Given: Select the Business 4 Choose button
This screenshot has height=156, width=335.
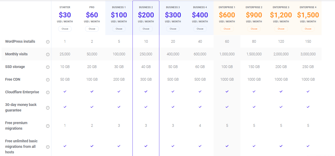Looking at the screenshot, I should [x=200, y=29].
